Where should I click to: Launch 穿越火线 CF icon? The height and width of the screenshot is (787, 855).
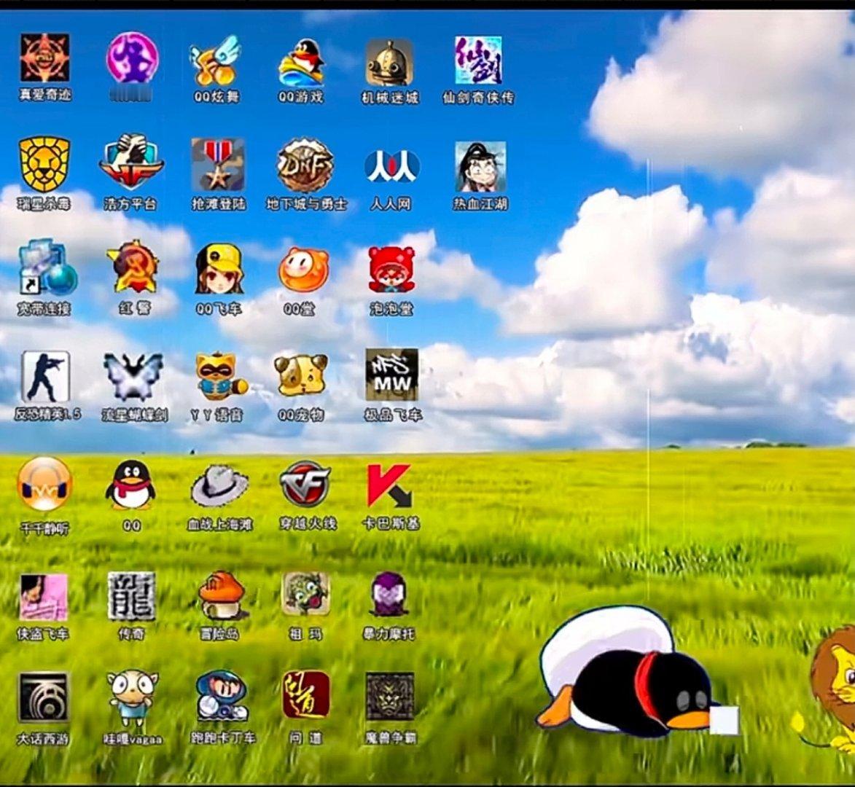click(305, 483)
